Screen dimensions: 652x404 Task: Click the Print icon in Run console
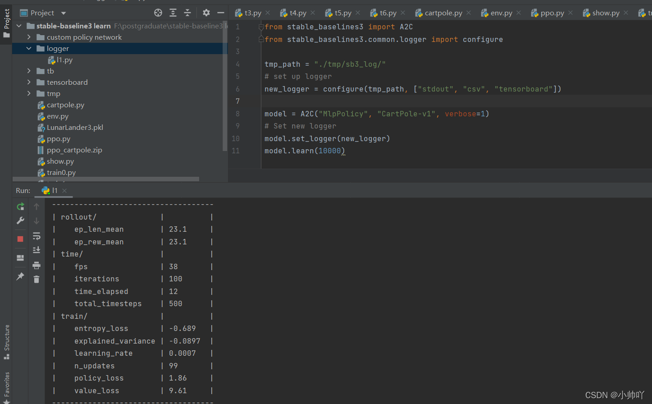coord(36,265)
